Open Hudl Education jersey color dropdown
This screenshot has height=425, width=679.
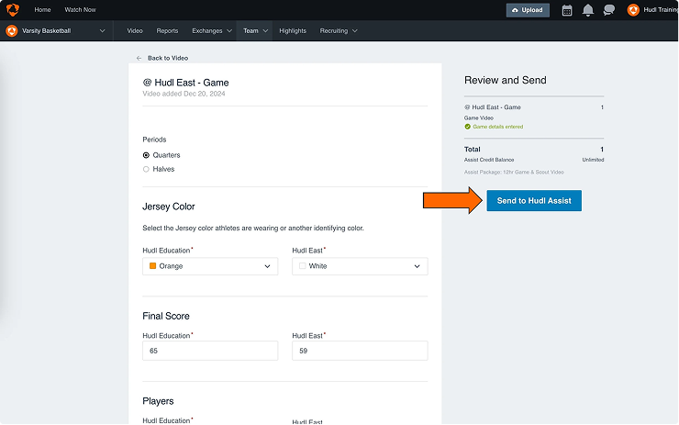(x=210, y=266)
